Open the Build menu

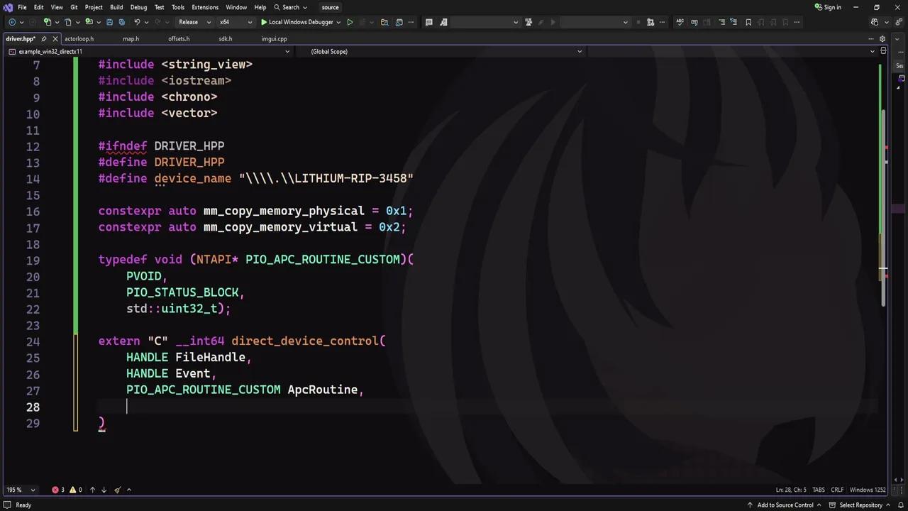pos(116,7)
